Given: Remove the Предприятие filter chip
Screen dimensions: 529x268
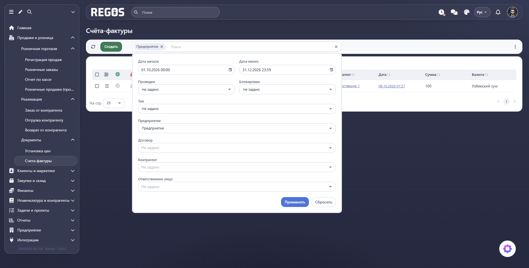Looking at the screenshot, I should pyautogui.click(x=162, y=47).
